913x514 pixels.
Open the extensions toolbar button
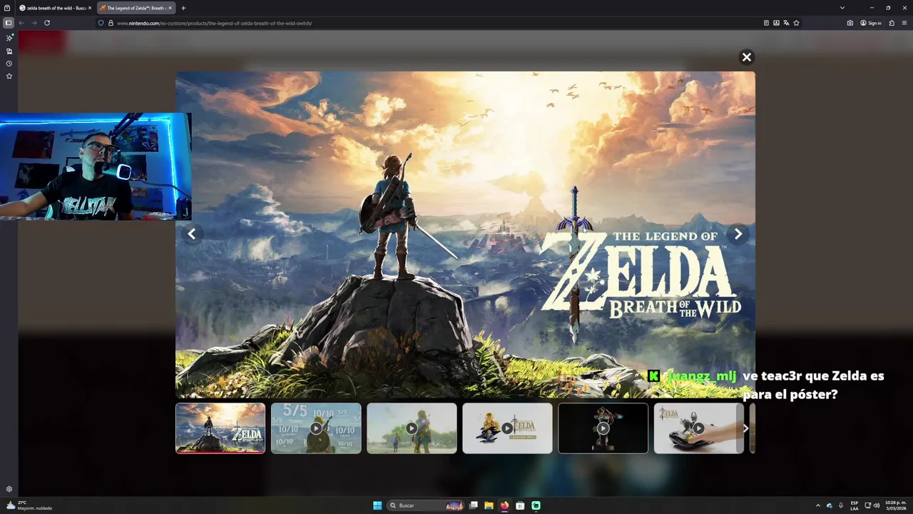pyautogui.click(x=892, y=23)
